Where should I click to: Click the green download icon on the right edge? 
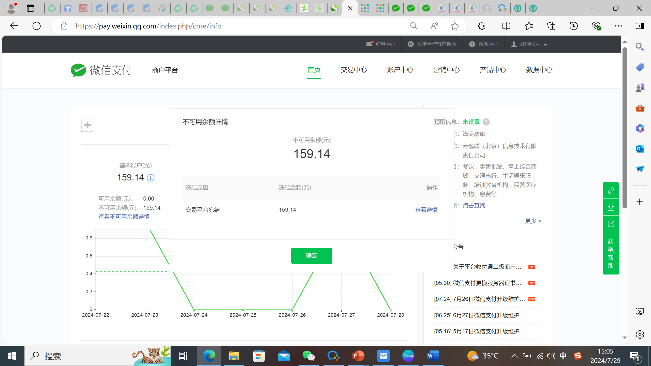point(611,207)
